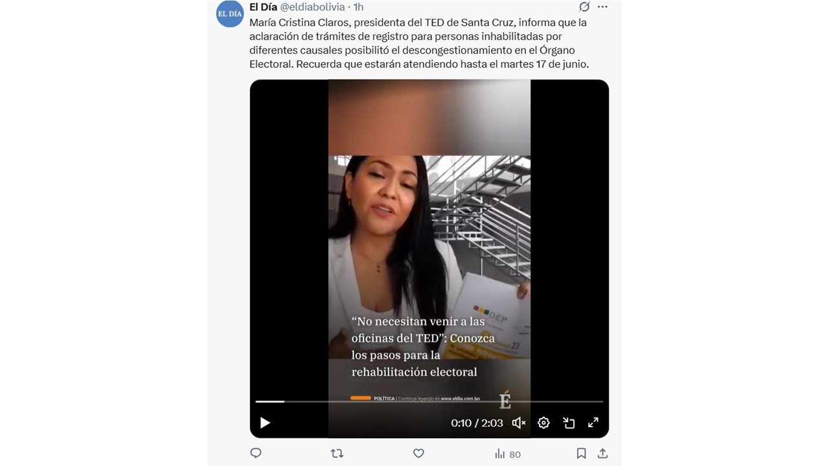Open the @eldiabolivia handle
Image resolution: width=829 pixels, height=466 pixels.
313,7
